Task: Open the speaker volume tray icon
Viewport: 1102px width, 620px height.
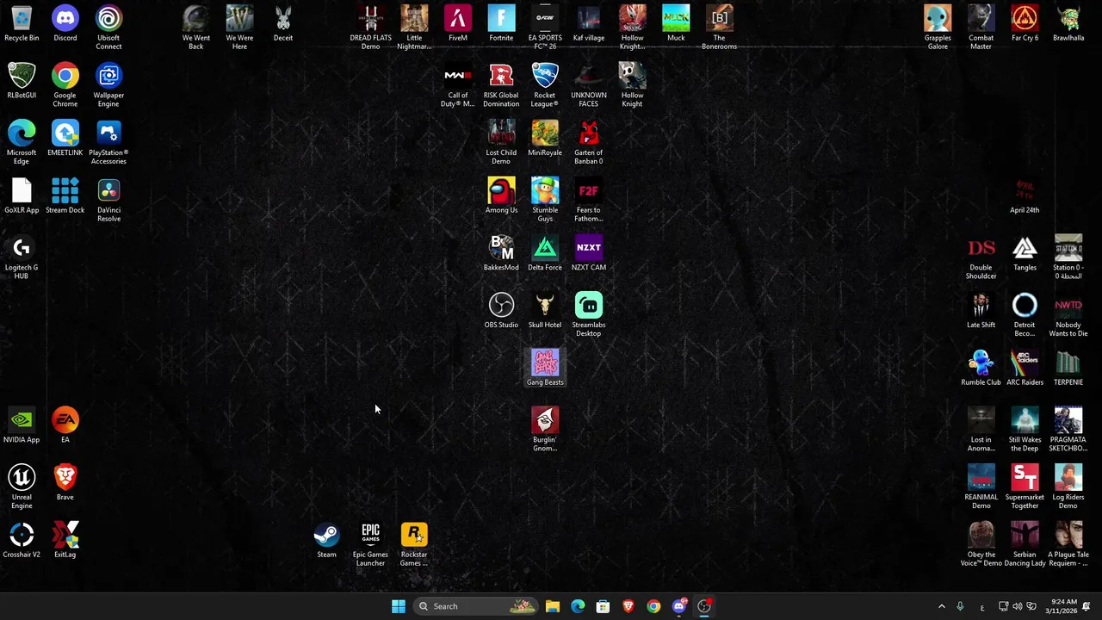Action: click(1017, 606)
